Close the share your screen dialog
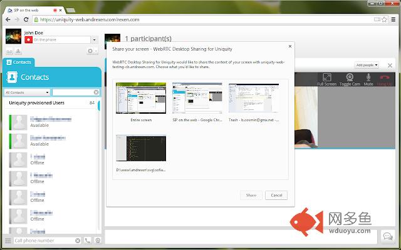This screenshot has width=401, height=250. coord(289,46)
